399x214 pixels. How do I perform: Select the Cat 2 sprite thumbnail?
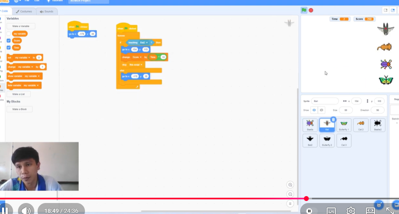tap(361, 125)
